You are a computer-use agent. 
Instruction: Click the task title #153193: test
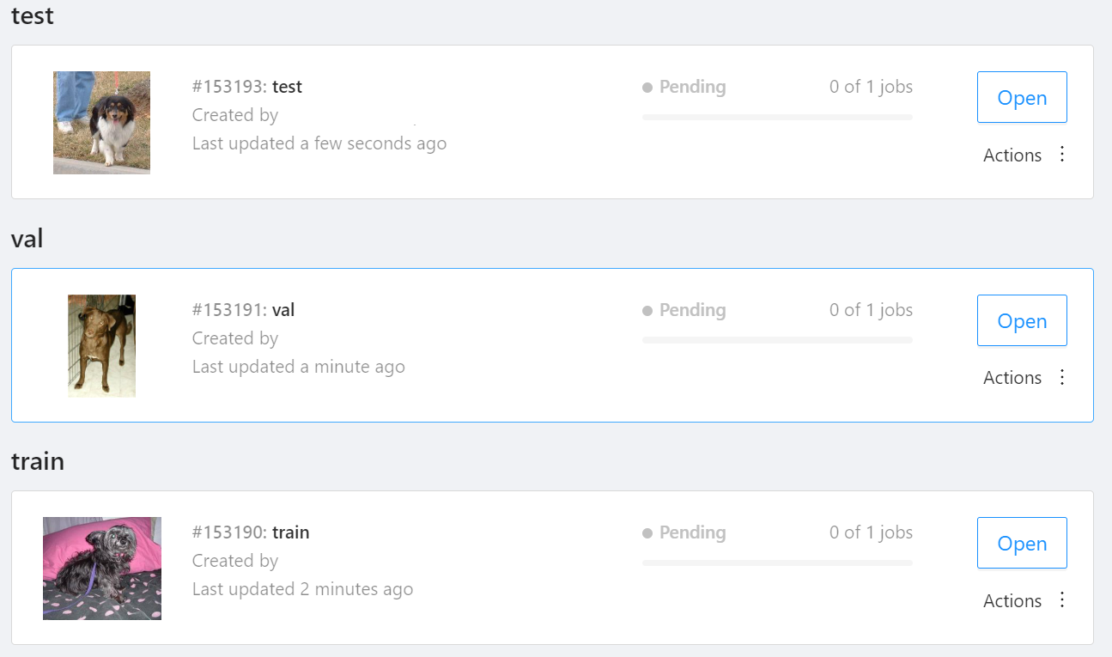(244, 87)
